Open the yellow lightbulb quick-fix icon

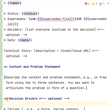coord(7,99)
